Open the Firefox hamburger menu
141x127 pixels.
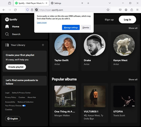[x=137, y=10]
